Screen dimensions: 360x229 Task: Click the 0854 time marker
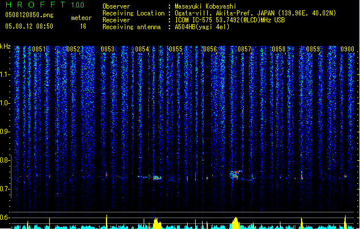coord(142,49)
